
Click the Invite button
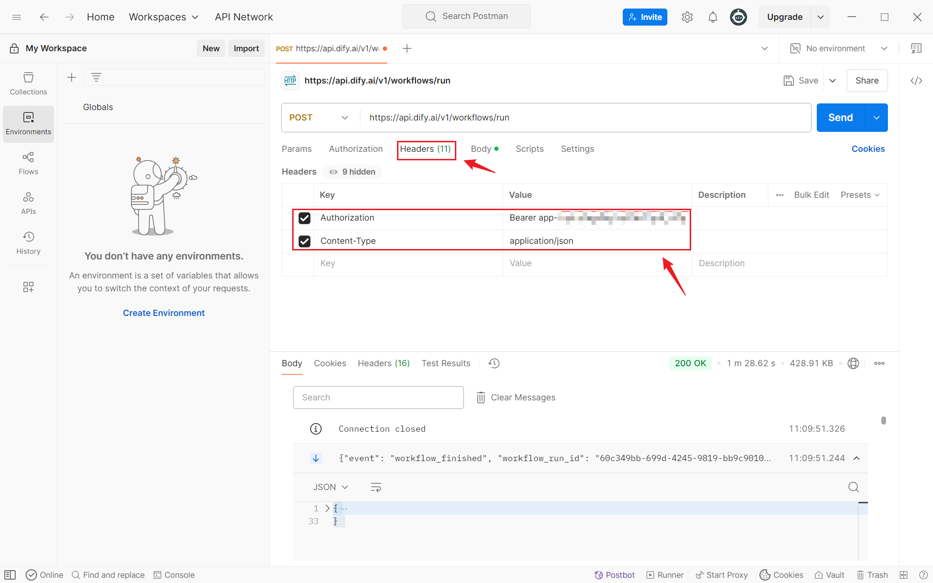pyautogui.click(x=645, y=17)
